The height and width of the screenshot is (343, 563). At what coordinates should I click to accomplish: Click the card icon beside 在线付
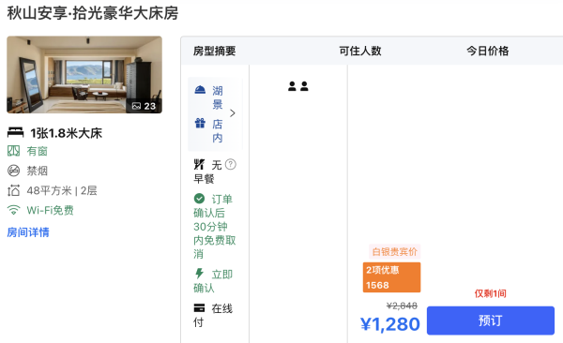tap(199, 307)
